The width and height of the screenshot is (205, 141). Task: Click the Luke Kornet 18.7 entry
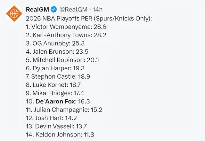(53, 85)
